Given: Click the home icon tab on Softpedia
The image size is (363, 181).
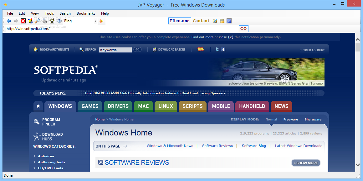Looking at the screenshot, I should (x=38, y=106).
